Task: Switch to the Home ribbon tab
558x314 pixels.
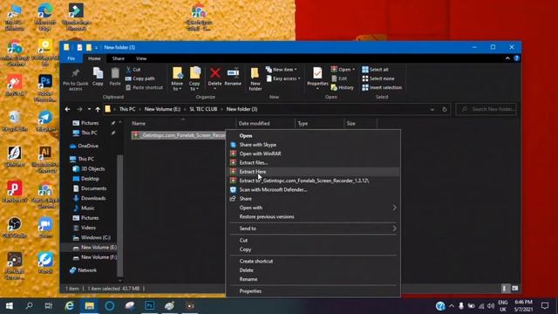Action: point(94,58)
